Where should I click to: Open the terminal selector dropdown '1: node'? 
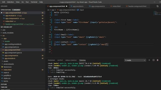135,60
